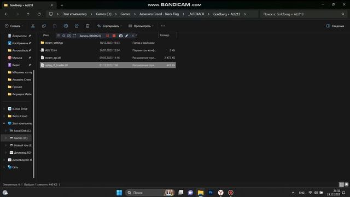350x197 pixels.
Task: Take a screenshot with Bandicam camera icon
Action: (x=121, y=36)
